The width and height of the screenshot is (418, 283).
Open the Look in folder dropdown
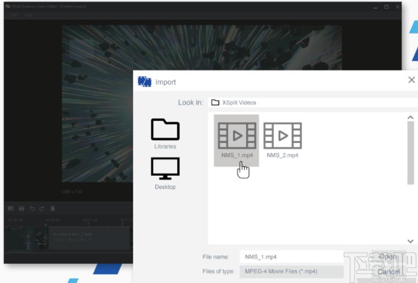click(313, 103)
